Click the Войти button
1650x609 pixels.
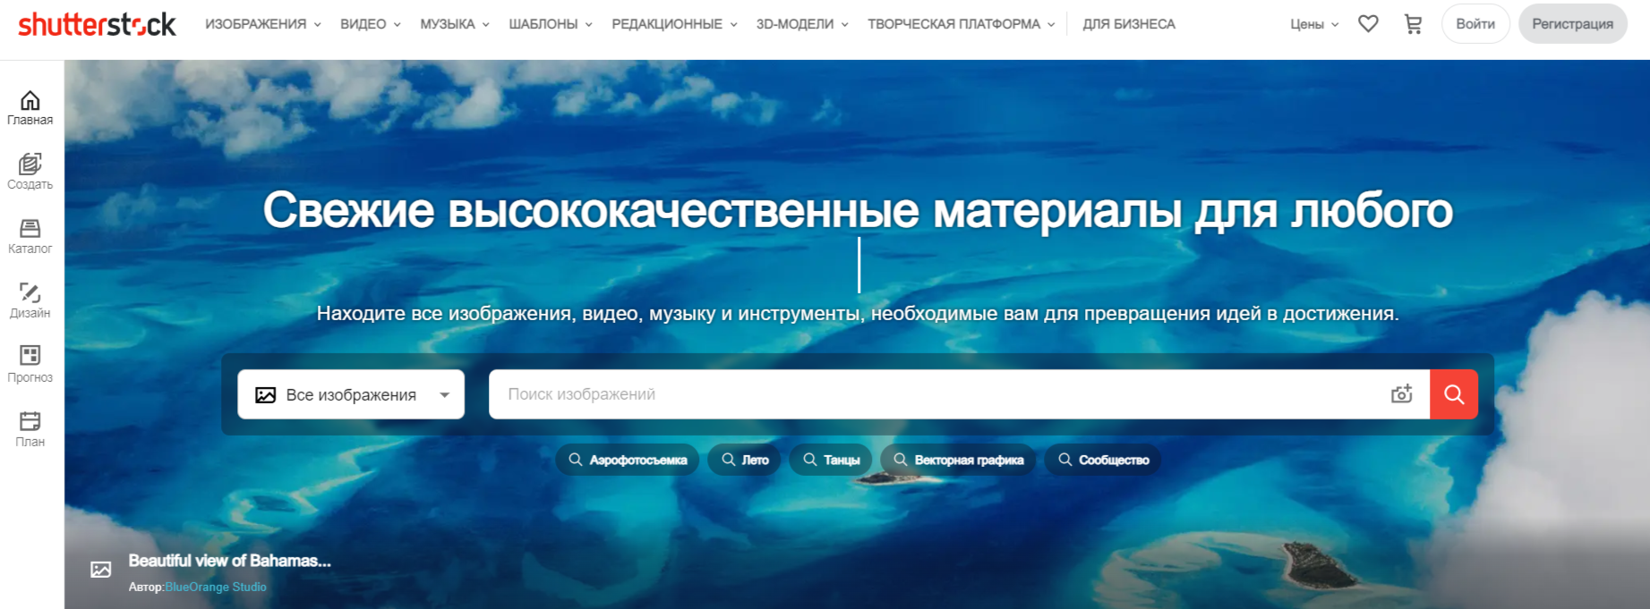pos(1475,24)
